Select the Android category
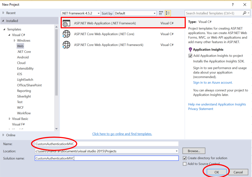Viewport: 252px width, 177px height. tap(23, 57)
